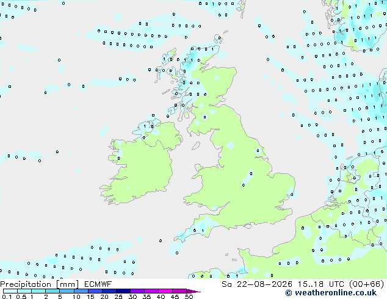
Task: Click the legend value '50'
Action: (189, 297)
